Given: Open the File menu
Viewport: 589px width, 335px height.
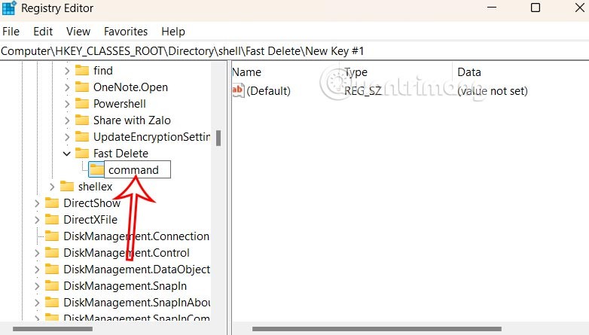Looking at the screenshot, I should tap(11, 32).
